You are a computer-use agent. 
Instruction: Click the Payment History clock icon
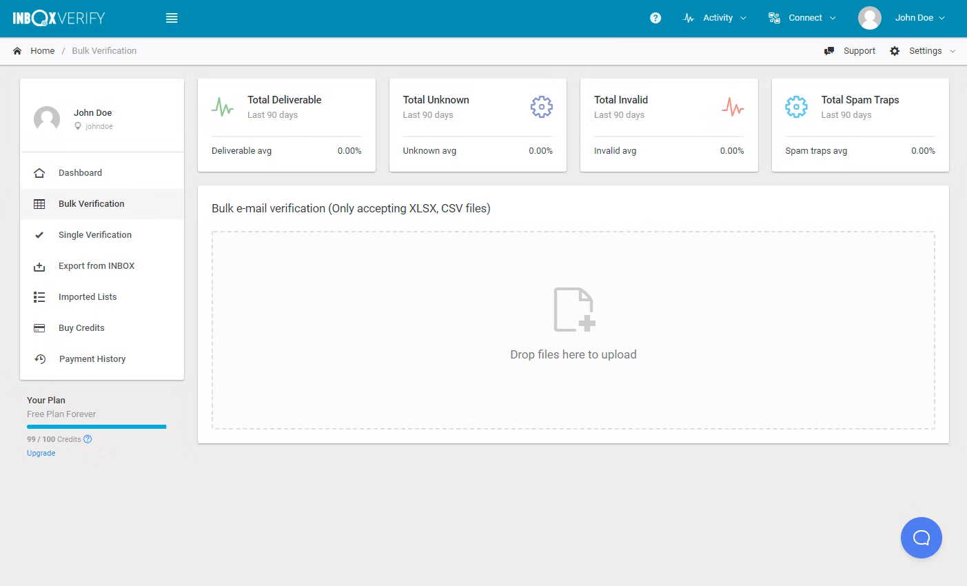40,359
